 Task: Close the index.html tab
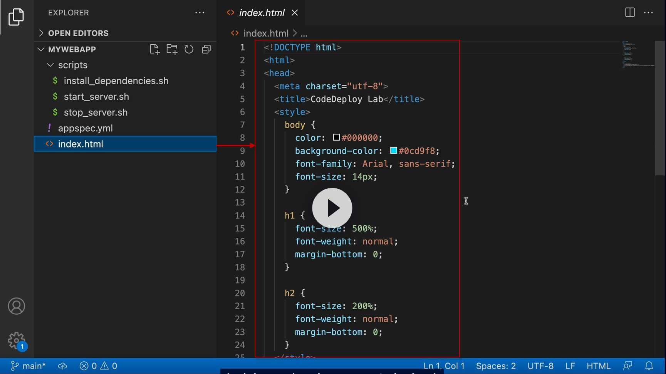click(295, 13)
